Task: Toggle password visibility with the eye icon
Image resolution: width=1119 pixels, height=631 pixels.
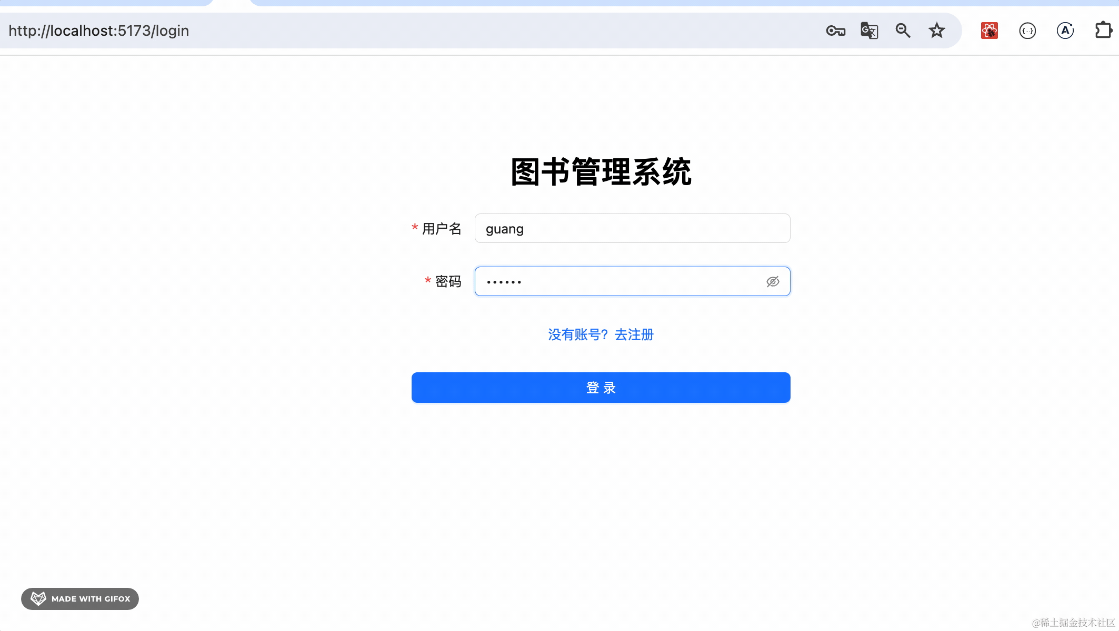Action: pos(773,282)
